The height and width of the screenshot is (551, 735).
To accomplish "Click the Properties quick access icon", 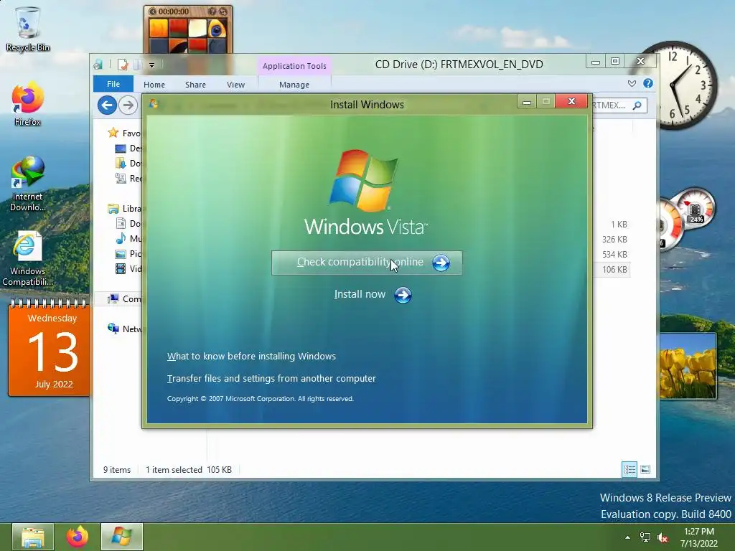I will tap(122, 65).
